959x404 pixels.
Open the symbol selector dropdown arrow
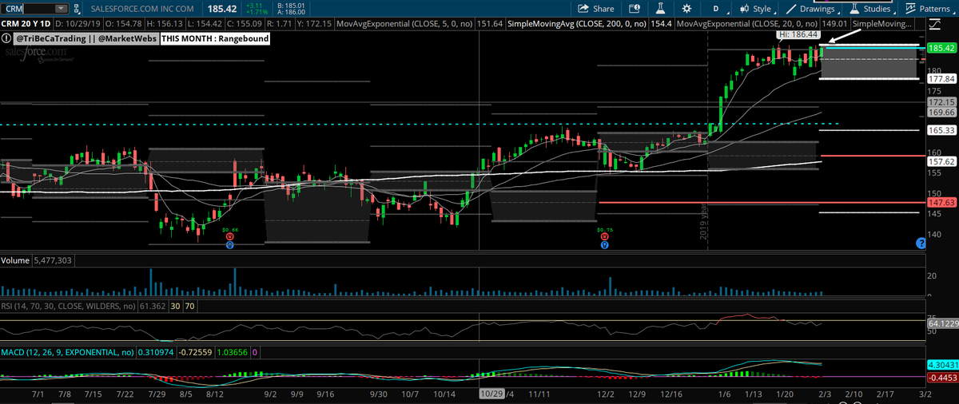coord(62,8)
